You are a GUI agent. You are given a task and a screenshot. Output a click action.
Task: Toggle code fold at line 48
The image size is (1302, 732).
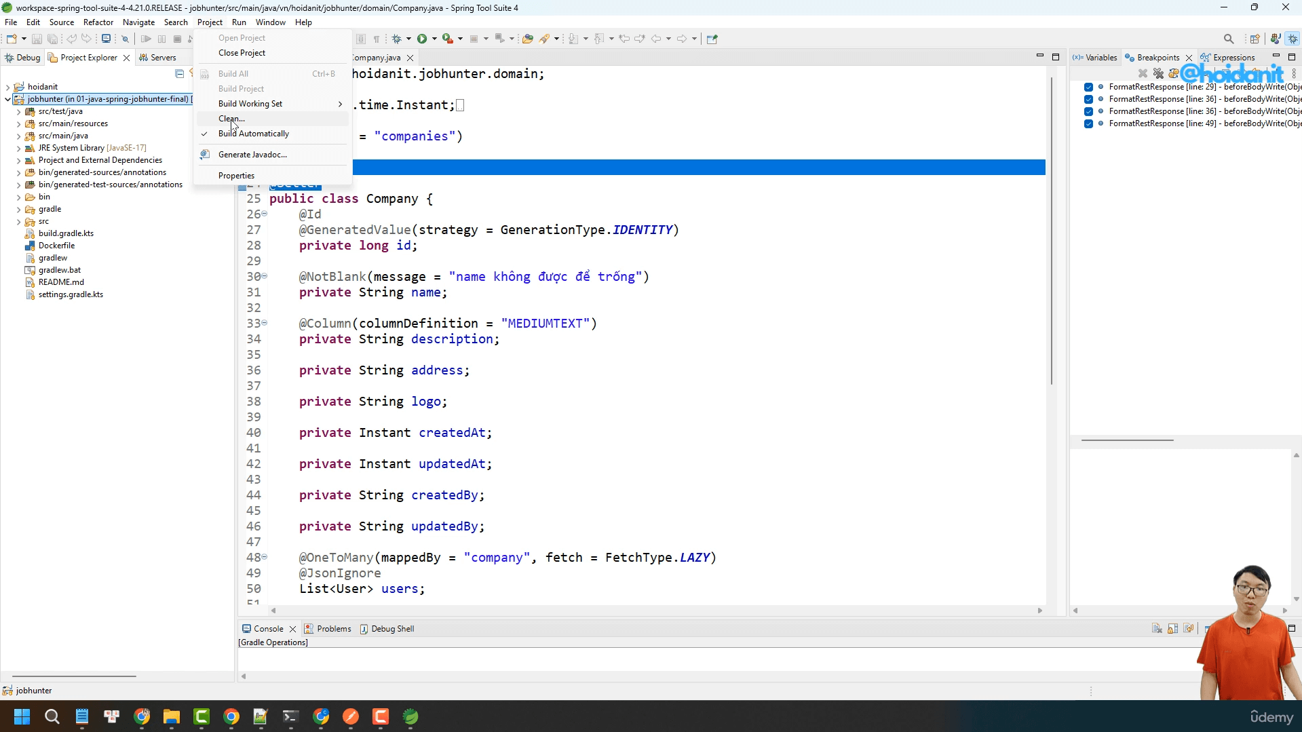[x=265, y=557]
